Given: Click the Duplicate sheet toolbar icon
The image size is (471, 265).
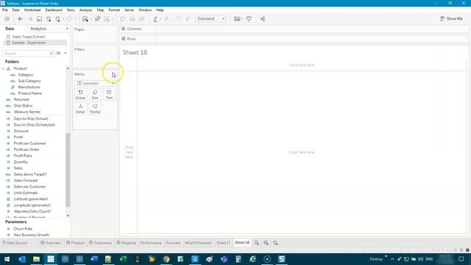Looking at the screenshot, I should coord(97,19).
